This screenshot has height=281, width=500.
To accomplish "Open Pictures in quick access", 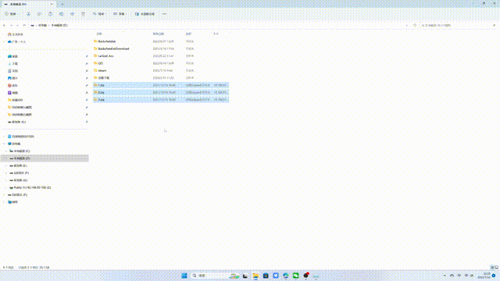I will (x=12, y=78).
